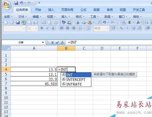Open the font name combo box
Viewport: 152px width, 117px height.
click(x=14, y=28)
